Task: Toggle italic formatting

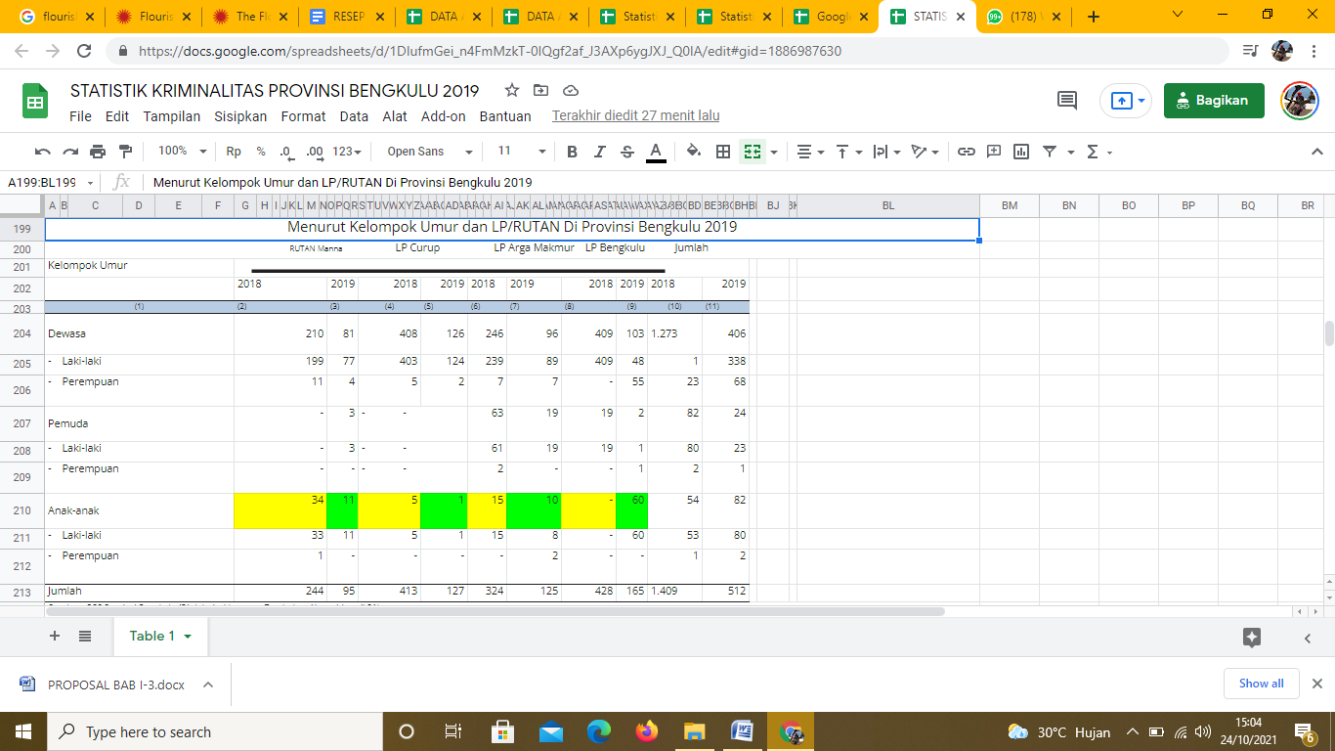Action: click(600, 152)
